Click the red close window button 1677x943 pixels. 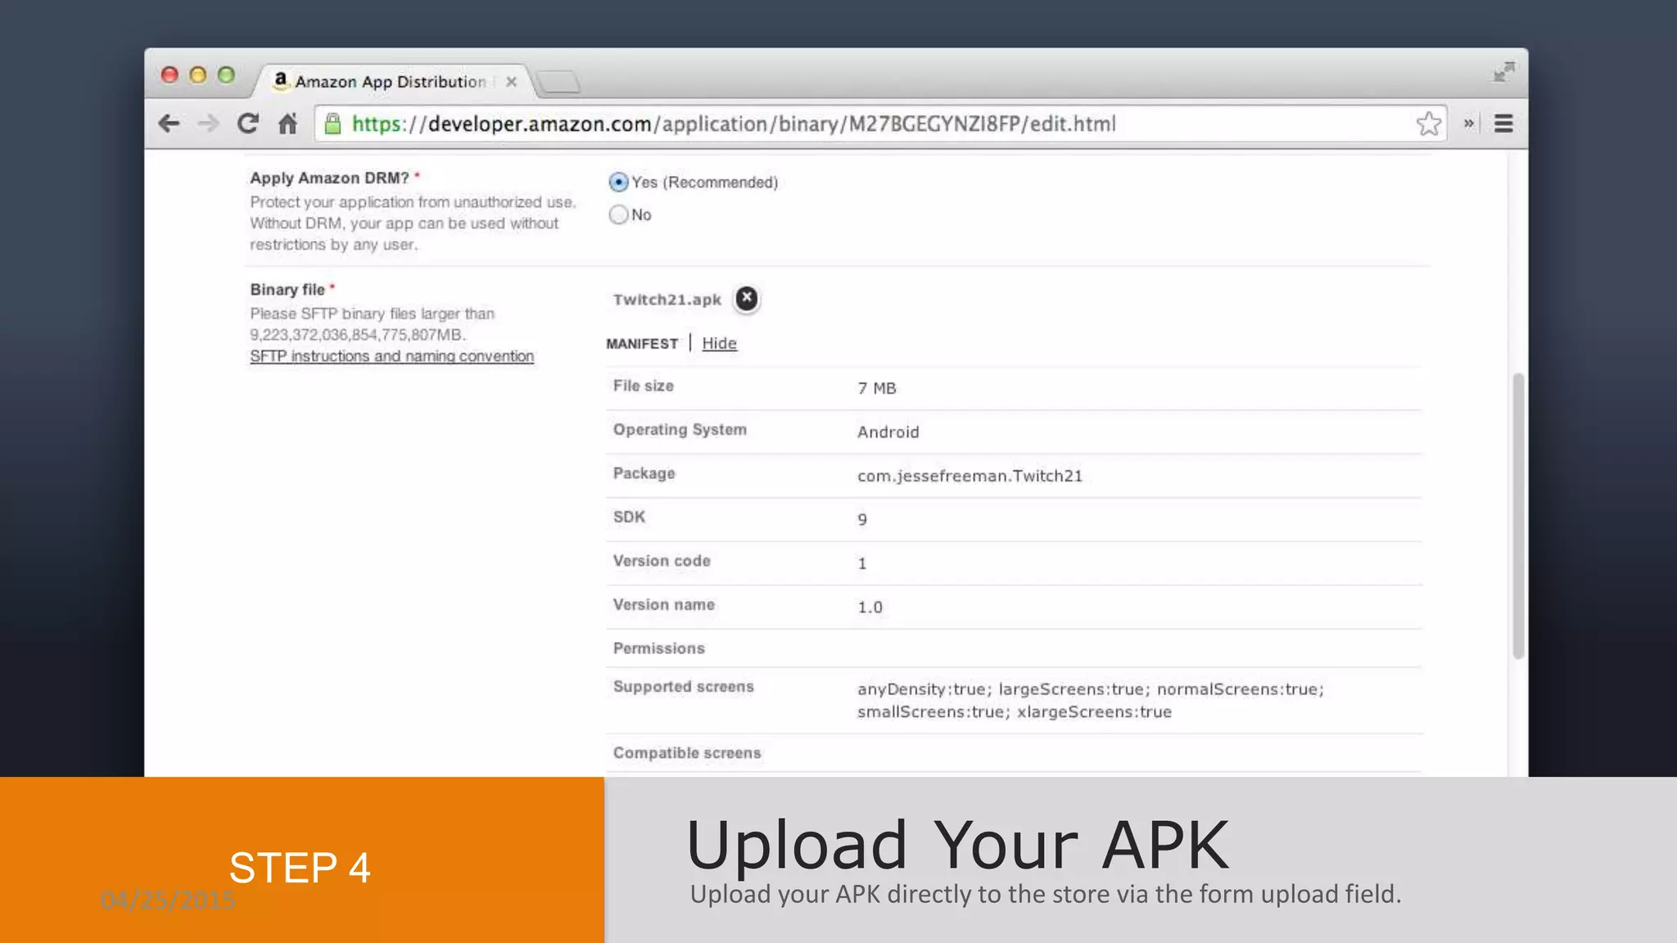pyautogui.click(x=170, y=75)
